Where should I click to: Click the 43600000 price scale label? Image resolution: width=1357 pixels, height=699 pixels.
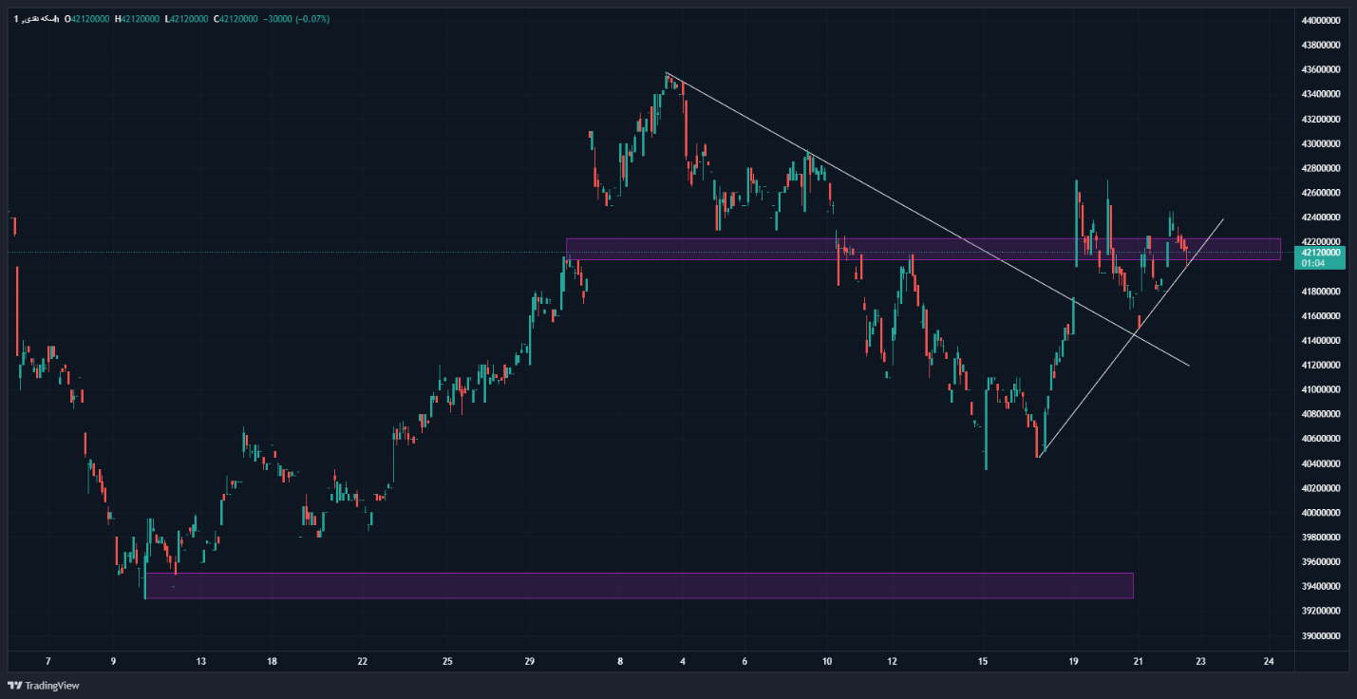click(1320, 69)
